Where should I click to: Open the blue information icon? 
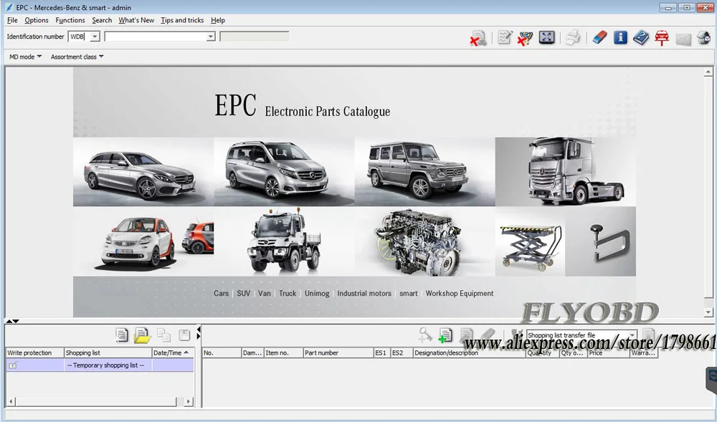(620, 37)
